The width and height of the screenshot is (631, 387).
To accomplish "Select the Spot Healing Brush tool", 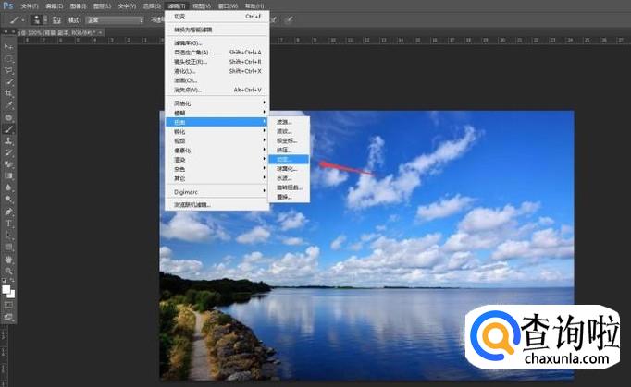I will (x=8, y=117).
